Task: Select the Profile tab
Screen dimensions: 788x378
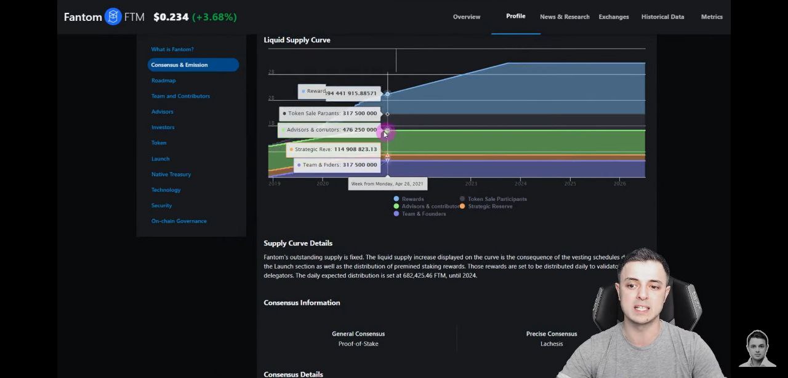Action: (516, 16)
